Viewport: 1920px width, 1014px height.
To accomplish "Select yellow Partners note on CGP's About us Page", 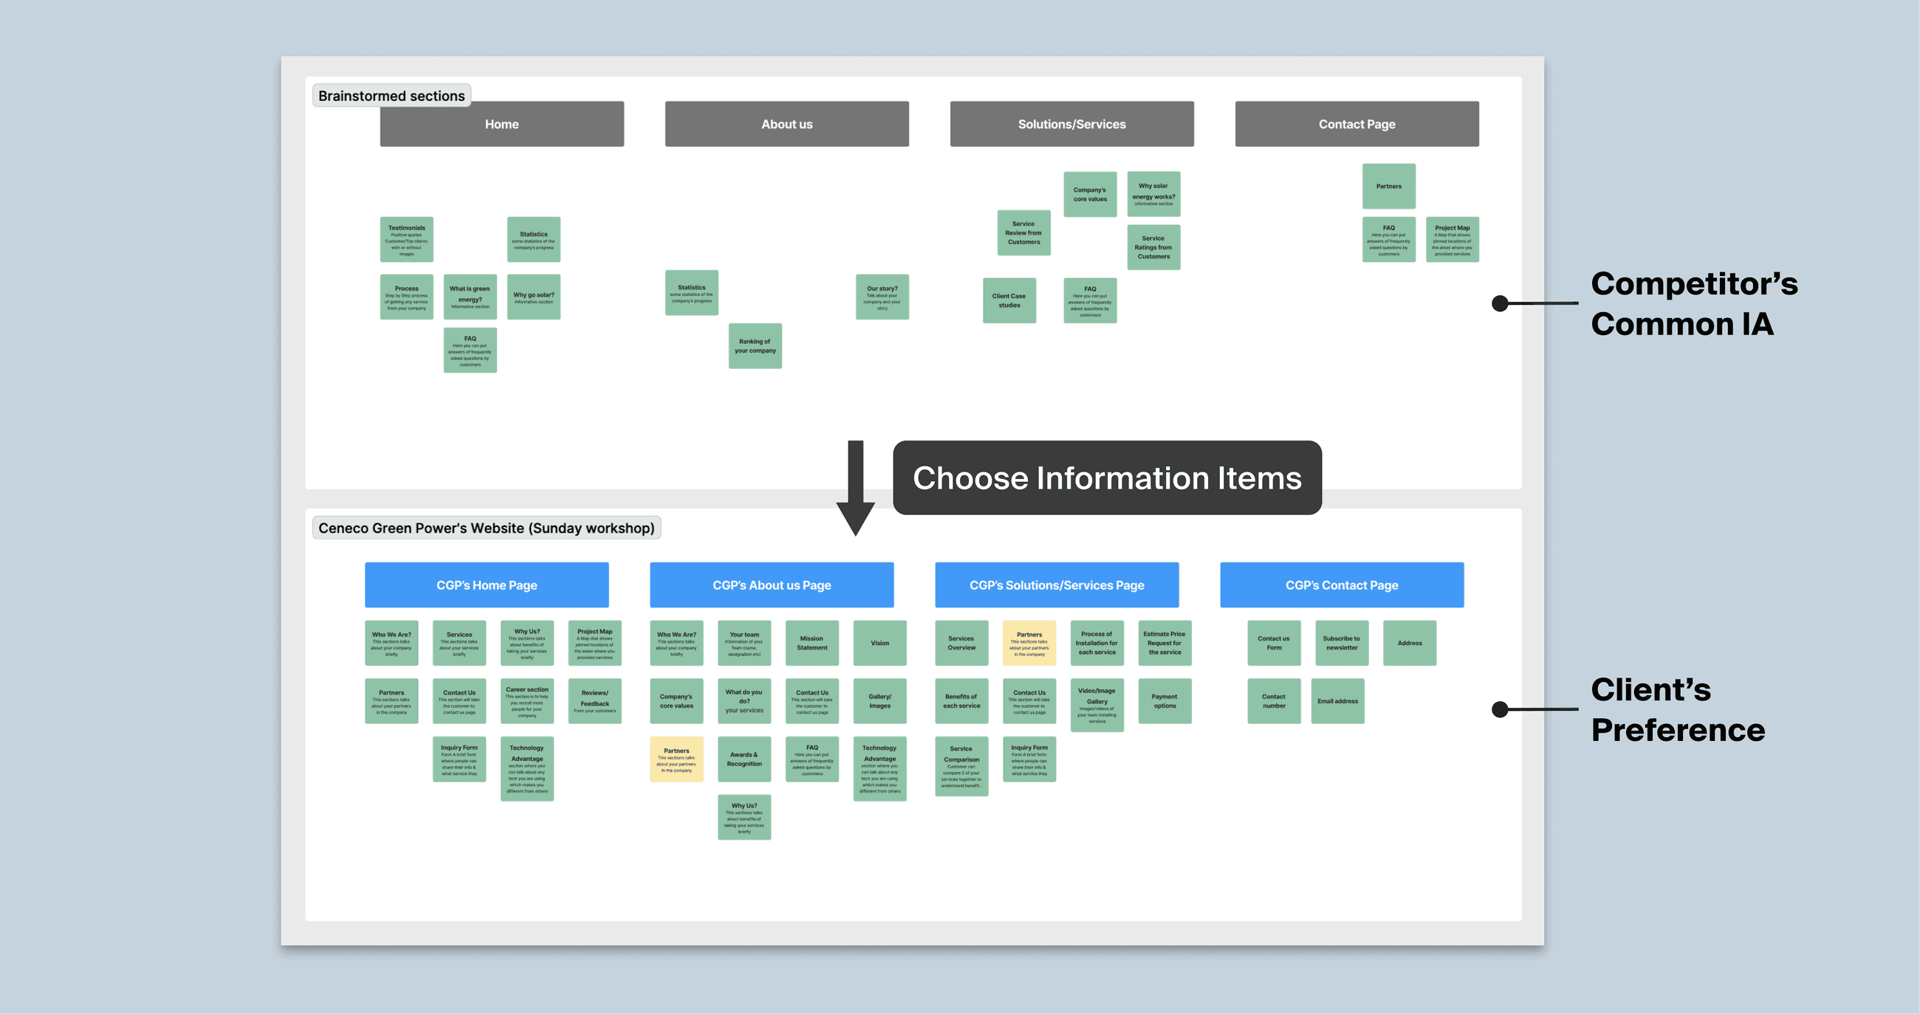I will [676, 759].
